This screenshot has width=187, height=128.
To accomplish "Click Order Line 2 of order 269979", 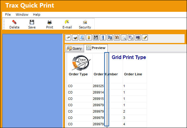I will click(x=124, y=111).
